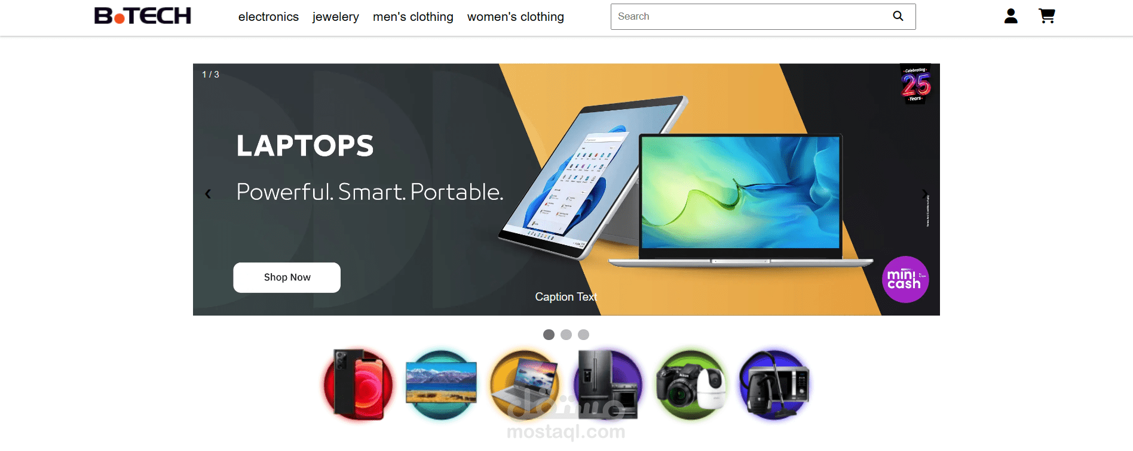Screen dimensions: 1133x451
Task: Select the cameras category circle
Action: [691, 385]
